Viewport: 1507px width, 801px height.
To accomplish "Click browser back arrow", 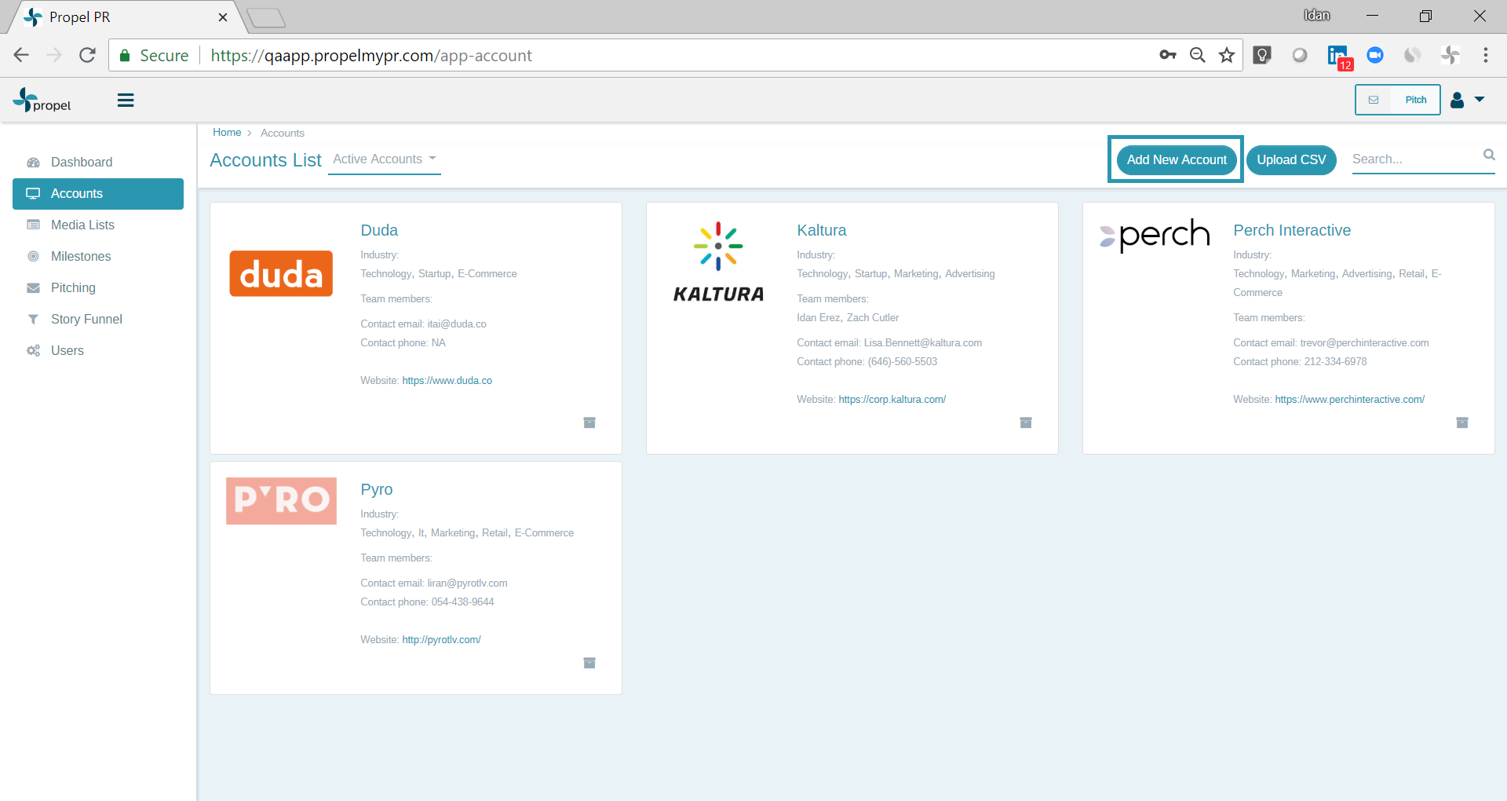I will 21,55.
